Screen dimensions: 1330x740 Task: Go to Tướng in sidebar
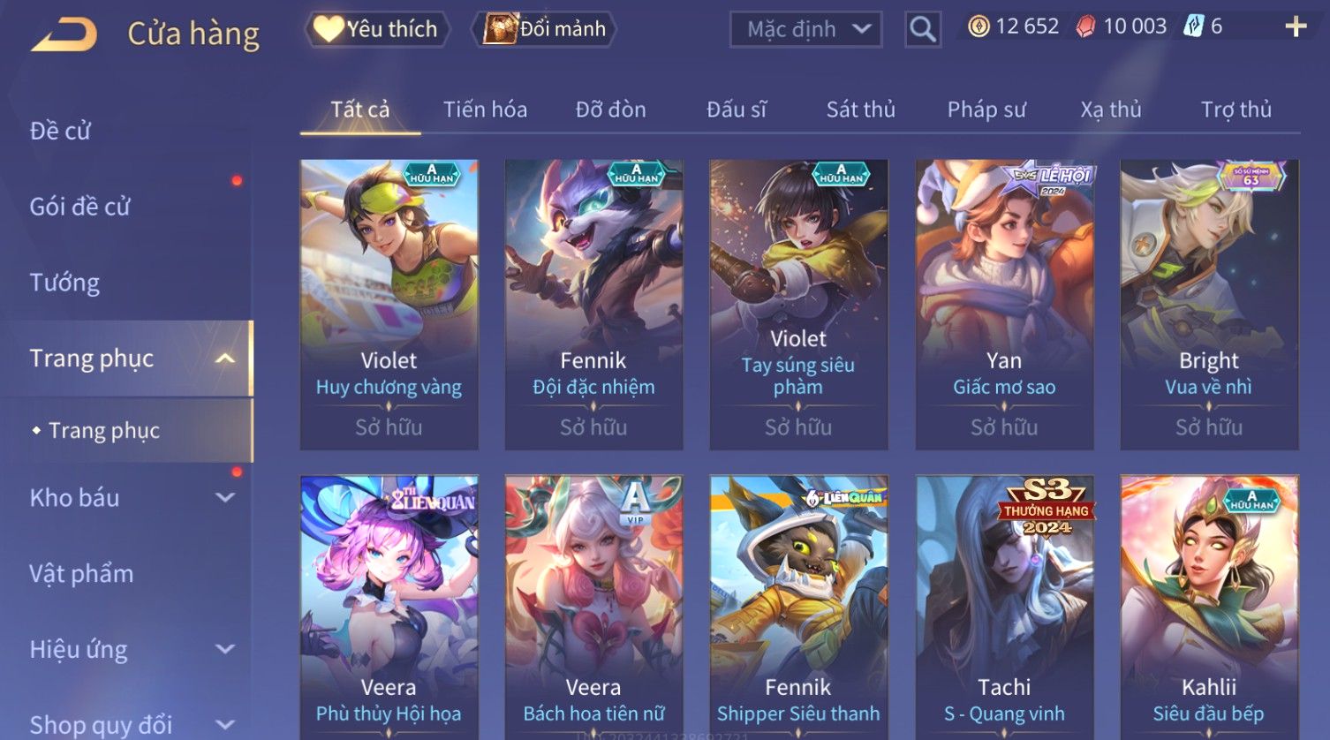tap(64, 283)
